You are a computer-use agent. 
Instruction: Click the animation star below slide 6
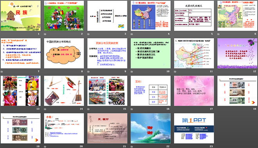(x=219, y=34)
